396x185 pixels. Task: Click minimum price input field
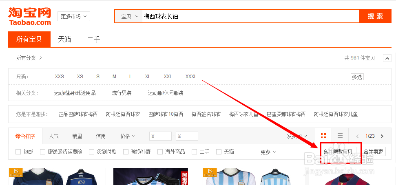coord(160,136)
